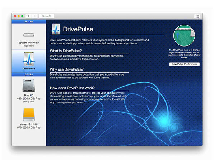Image resolution: width=214 pixels, height=160 pixels.
Task: Click the "What is DrivePulse?" heading
Action: (x=66, y=51)
